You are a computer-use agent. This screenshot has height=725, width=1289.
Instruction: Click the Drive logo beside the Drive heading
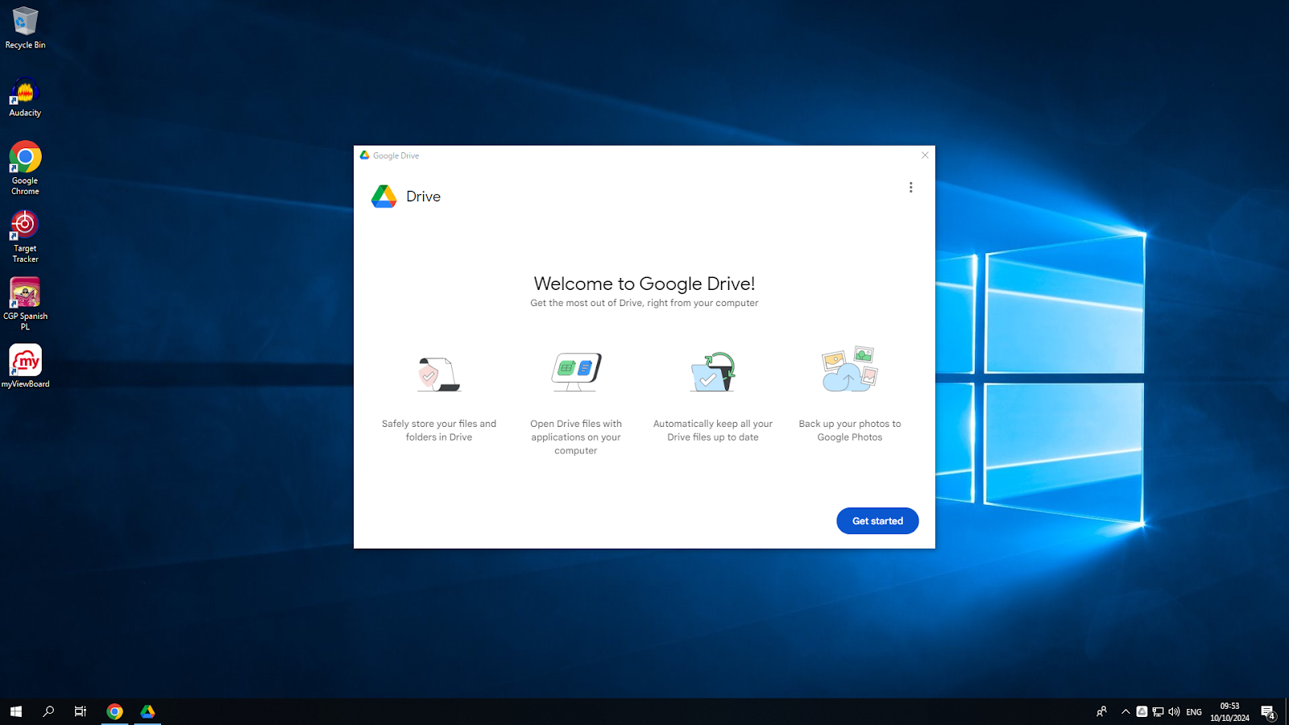click(384, 197)
